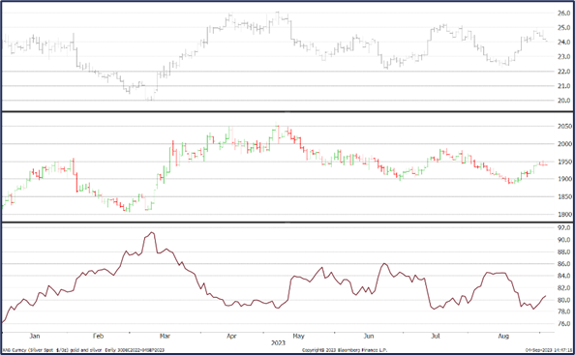Click the 2050 gold price label
Screen dimensions: 575x355
tap(564, 127)
